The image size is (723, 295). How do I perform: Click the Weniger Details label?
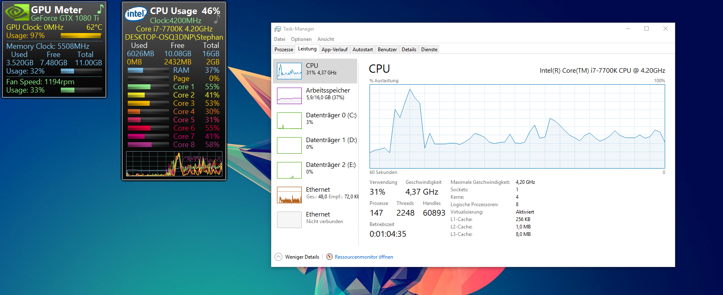click(302, 257)
